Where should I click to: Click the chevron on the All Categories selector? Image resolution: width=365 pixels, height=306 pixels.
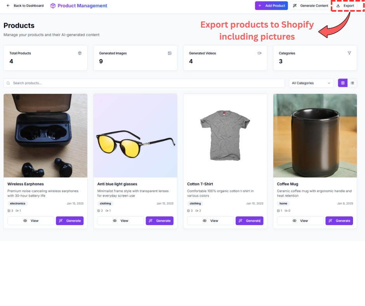[x=328, y=83]
